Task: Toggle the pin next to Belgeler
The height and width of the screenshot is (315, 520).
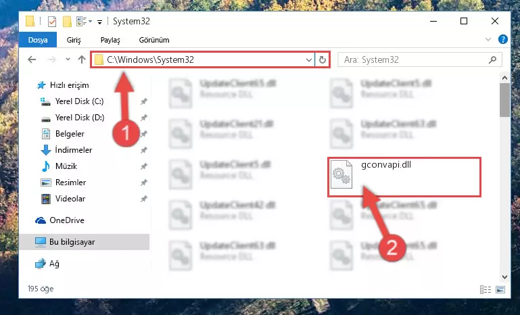Action: coord(143,134)
